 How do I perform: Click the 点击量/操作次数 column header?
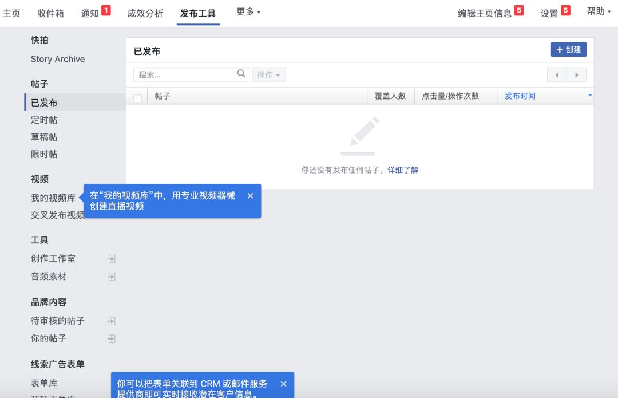point(455,96)
